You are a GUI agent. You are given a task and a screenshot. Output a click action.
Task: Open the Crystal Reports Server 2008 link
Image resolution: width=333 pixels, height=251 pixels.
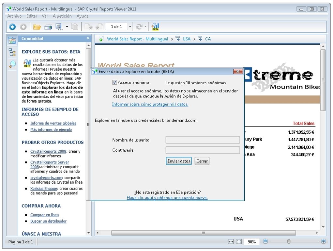point(50,162)
